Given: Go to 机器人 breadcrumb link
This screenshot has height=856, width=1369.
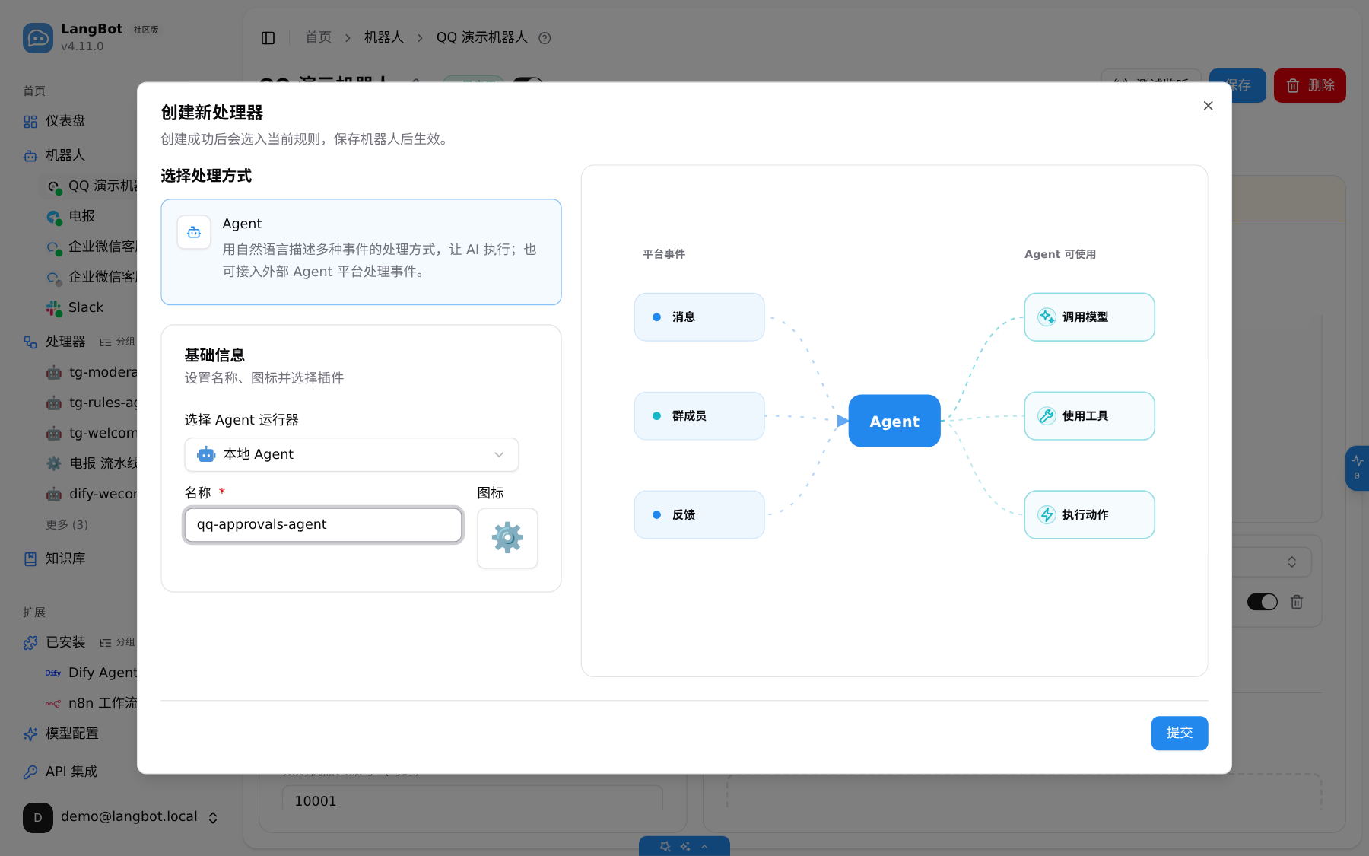Looking at the screenshot, I should tap(383, 37).
